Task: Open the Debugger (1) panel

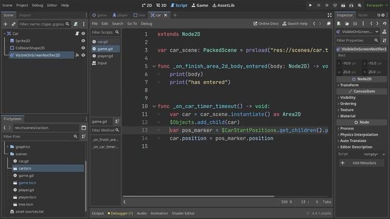Action: click(x=121, y=214)
